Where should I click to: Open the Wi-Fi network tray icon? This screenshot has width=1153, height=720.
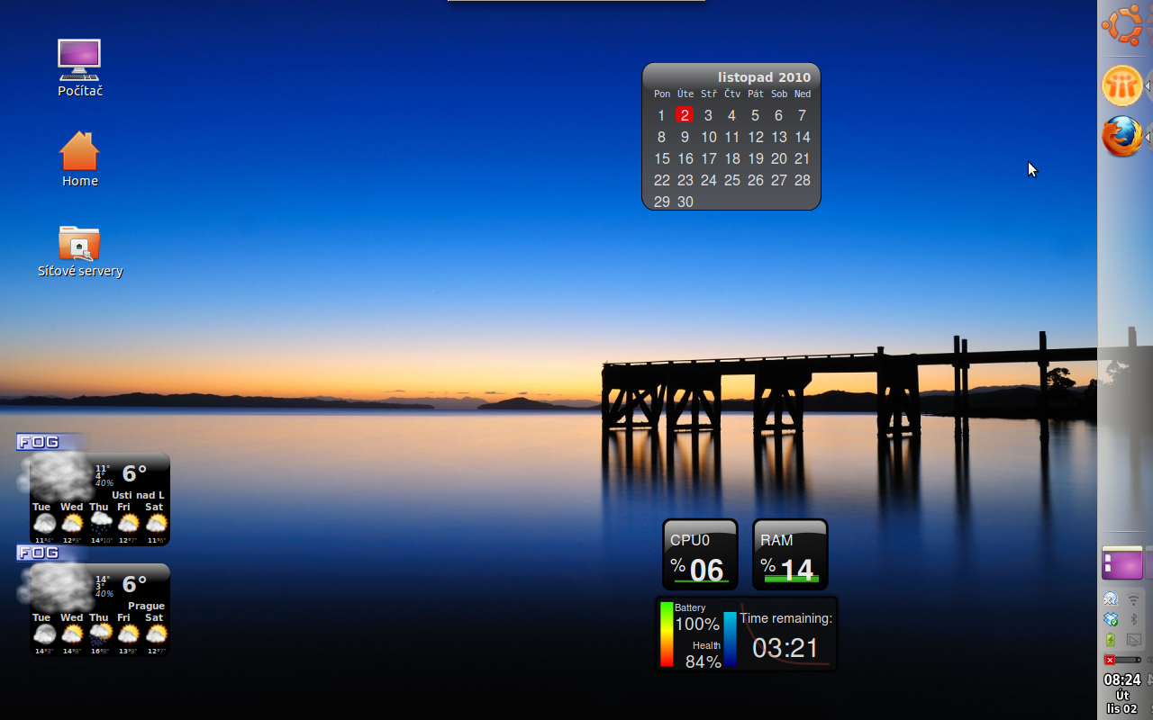tap(1134, 598)
